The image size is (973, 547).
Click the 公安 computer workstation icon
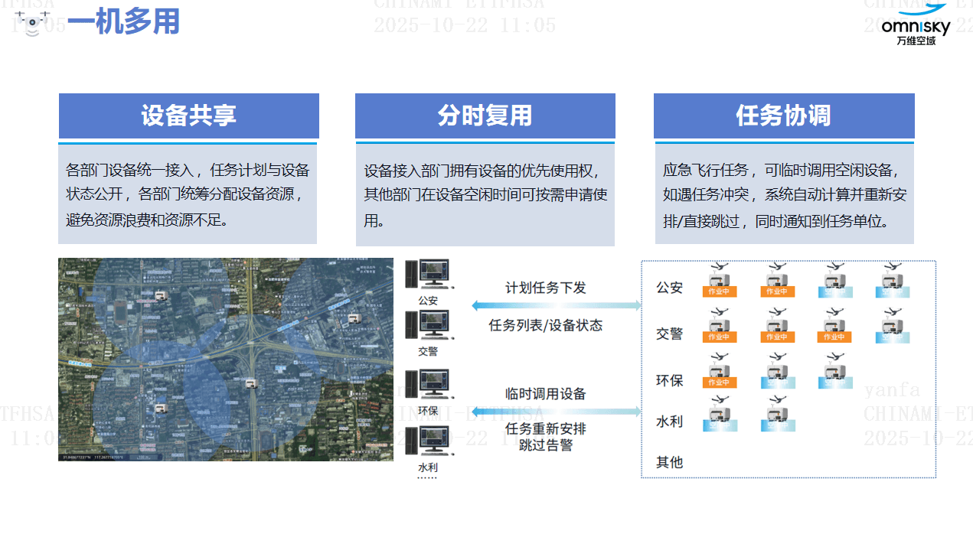click(428, 274)
